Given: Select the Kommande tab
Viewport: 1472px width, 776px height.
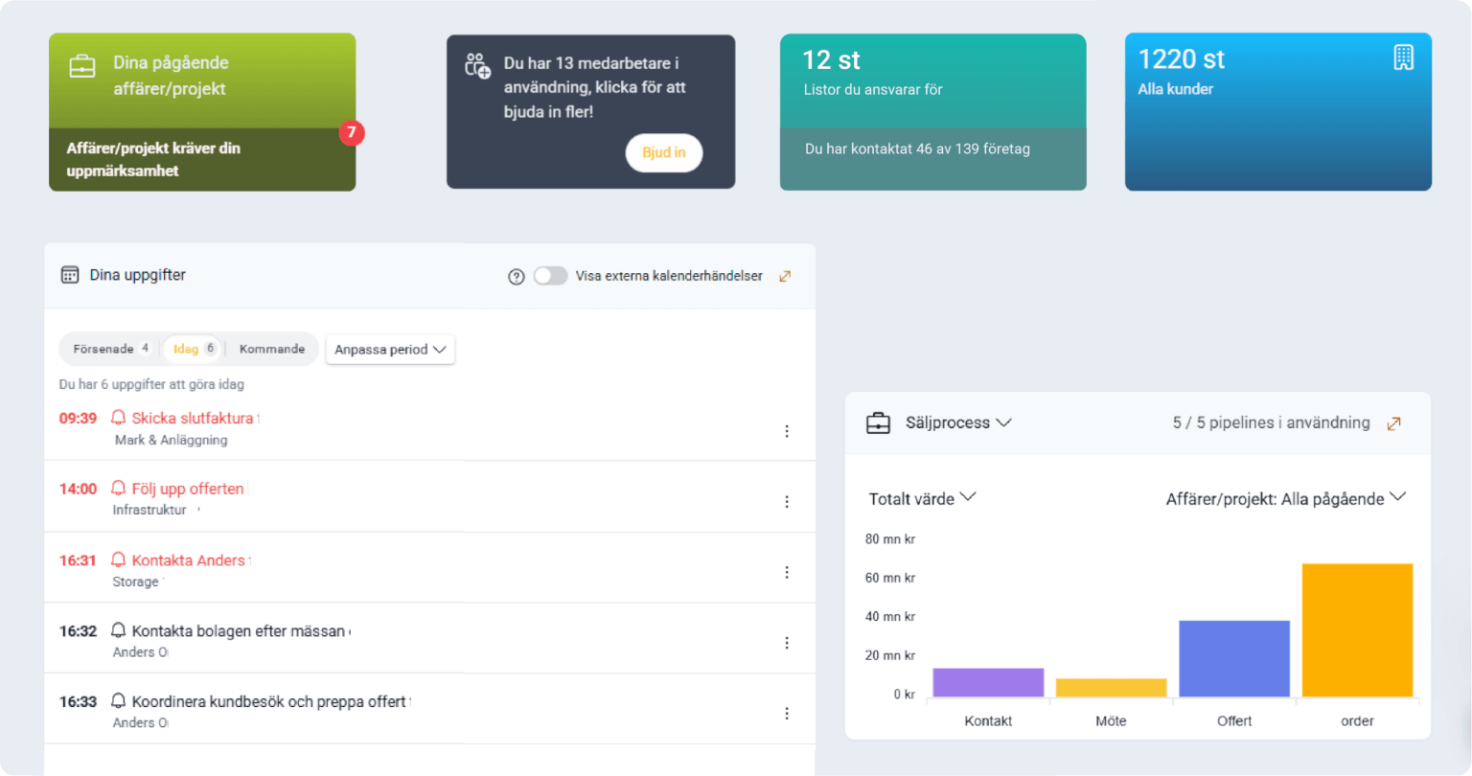Looking at the screenshot, I should click(271, 349).
